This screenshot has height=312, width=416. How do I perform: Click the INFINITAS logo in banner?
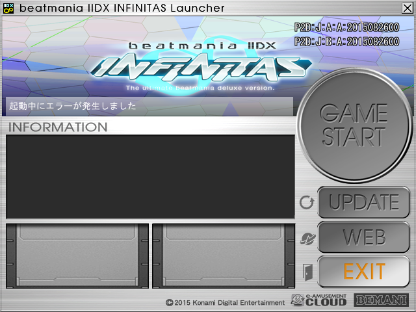click(x=201, y=66)
